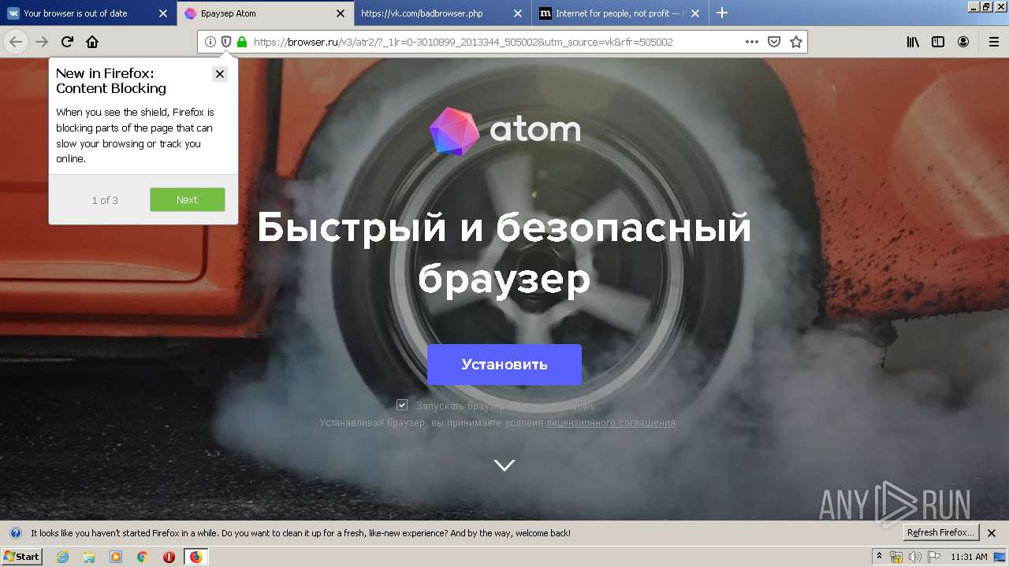Open Opera from the taskbar
Screen dimensions: 1009x567
(169, 557)
